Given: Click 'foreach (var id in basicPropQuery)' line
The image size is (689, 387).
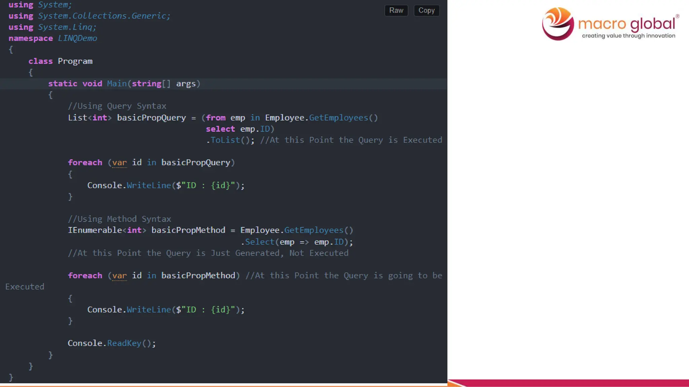Looking at the screenshot, I should click(151, 163).
